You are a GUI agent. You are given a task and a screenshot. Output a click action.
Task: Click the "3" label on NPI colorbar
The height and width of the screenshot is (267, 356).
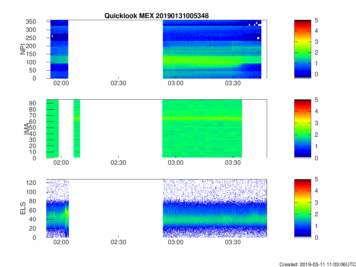pyautogui.click(x=316, y=42)
